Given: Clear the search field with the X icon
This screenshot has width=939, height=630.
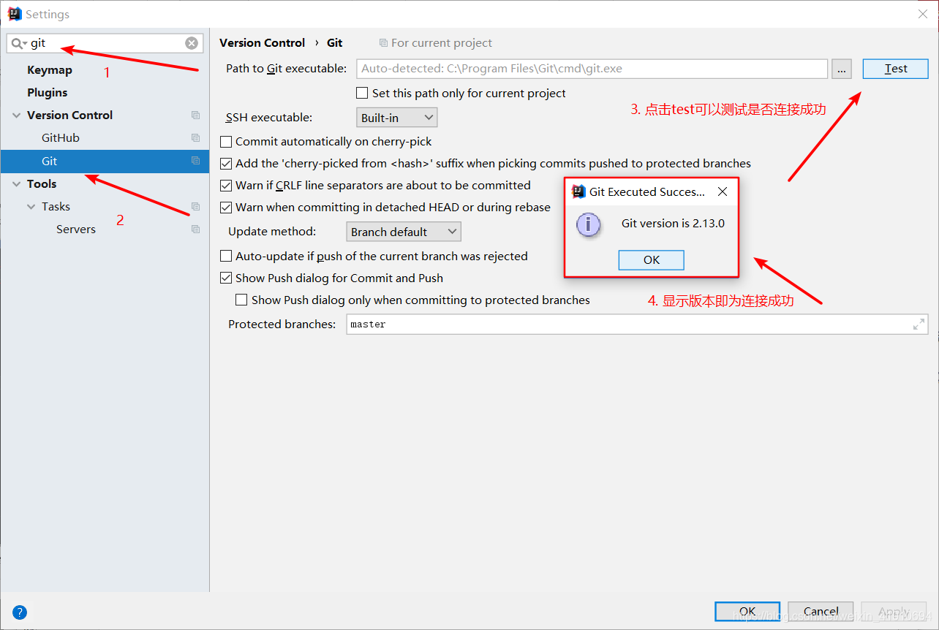Looking at the screenshot, I should 192,43.
